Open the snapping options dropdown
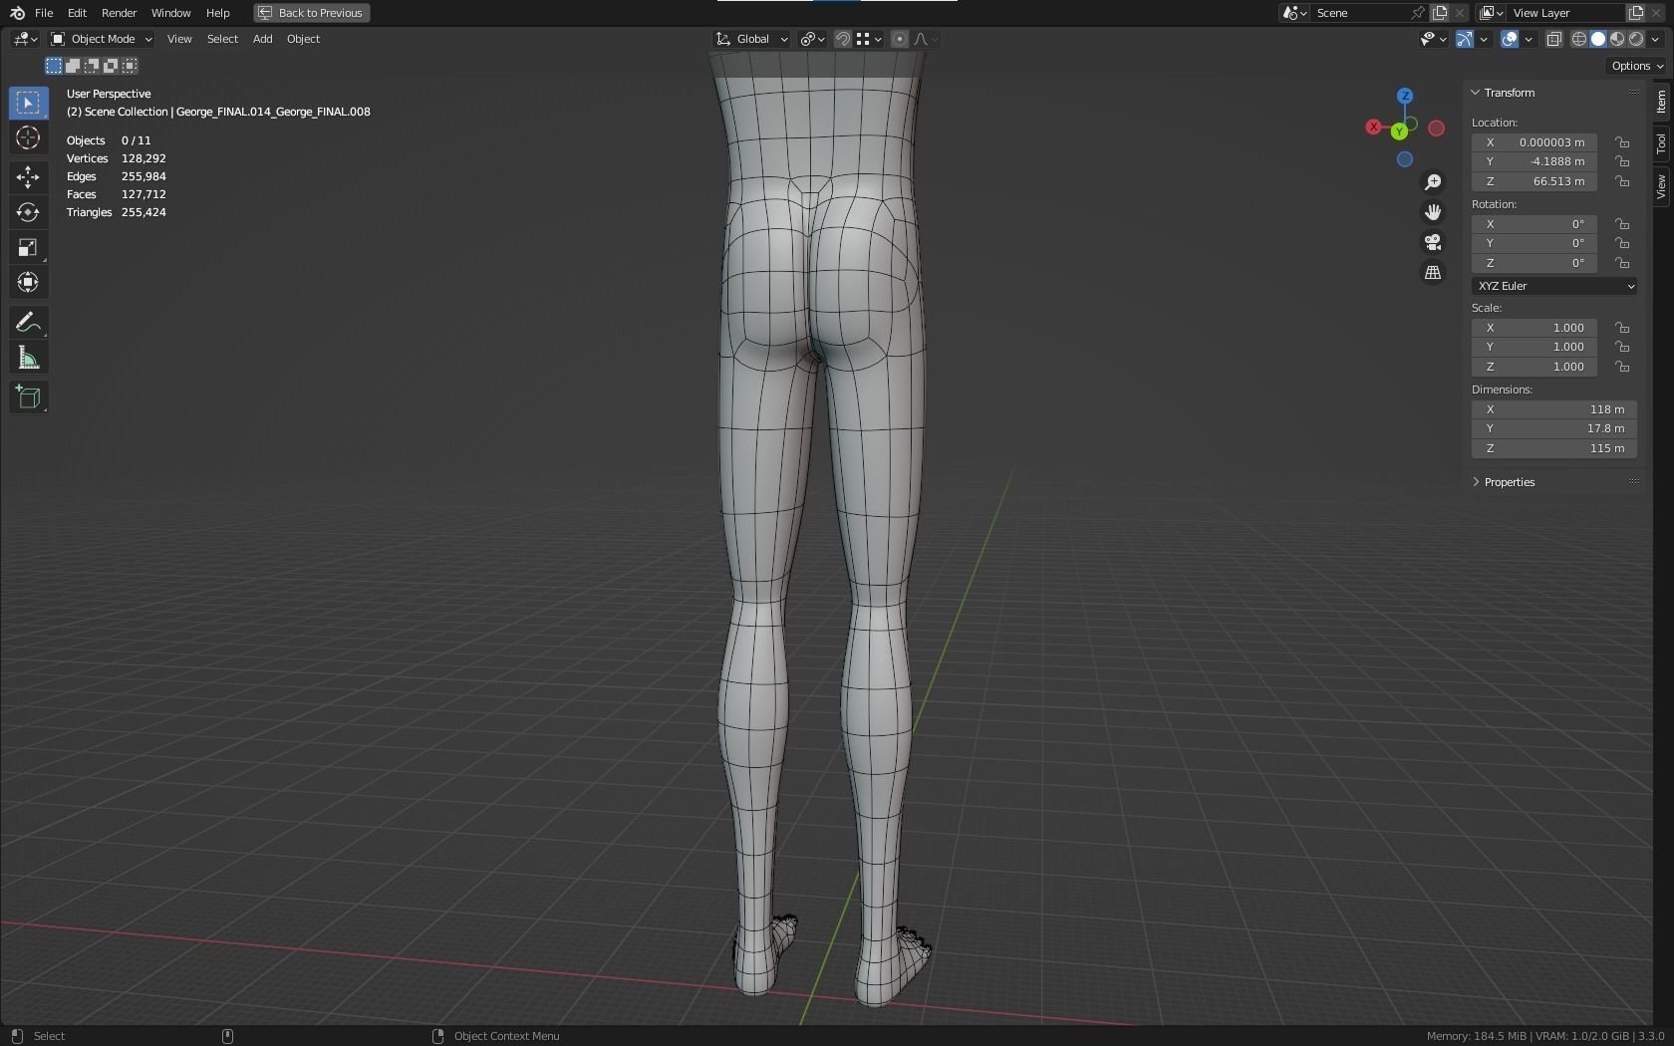 click(869, 39)
